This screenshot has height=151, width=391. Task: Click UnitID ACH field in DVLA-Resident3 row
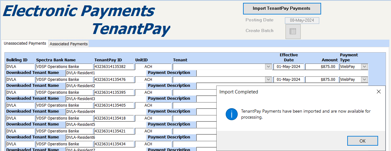[x=153, y=92]
